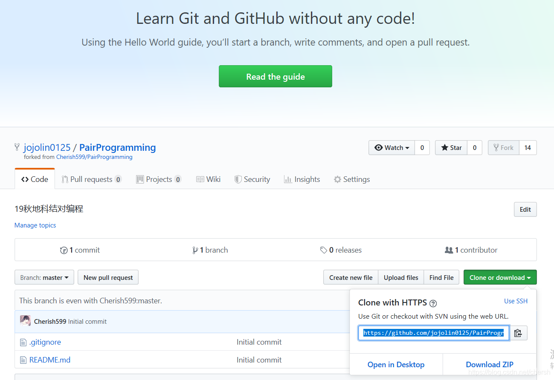Open the Initial commit message beside Cherish599
This screenshot has width=554, height=380.
[87, 321]
